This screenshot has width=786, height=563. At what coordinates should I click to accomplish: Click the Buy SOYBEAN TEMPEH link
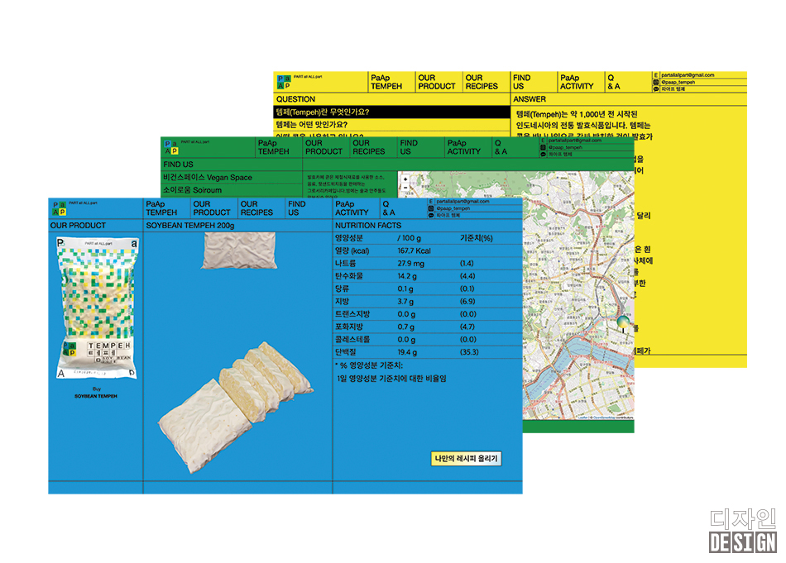click(x=96, y=392)
